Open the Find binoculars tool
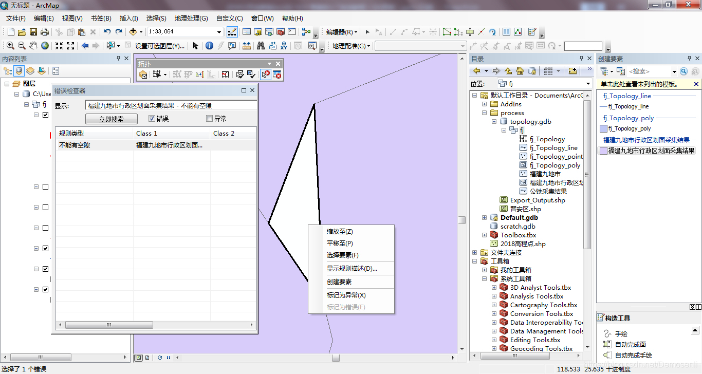 261,46
